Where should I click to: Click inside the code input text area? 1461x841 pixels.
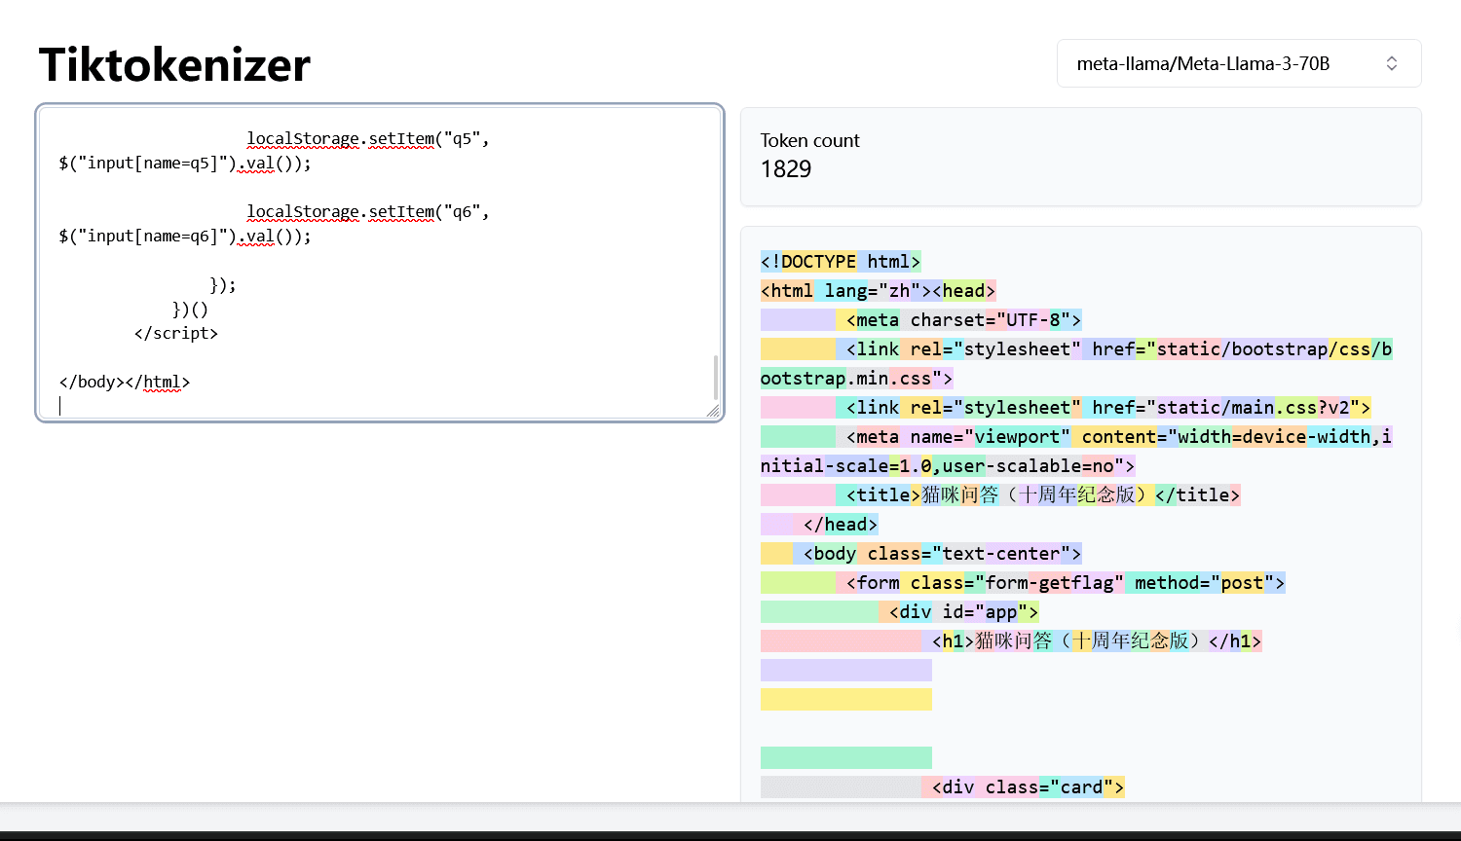click(x=380, y=263)
